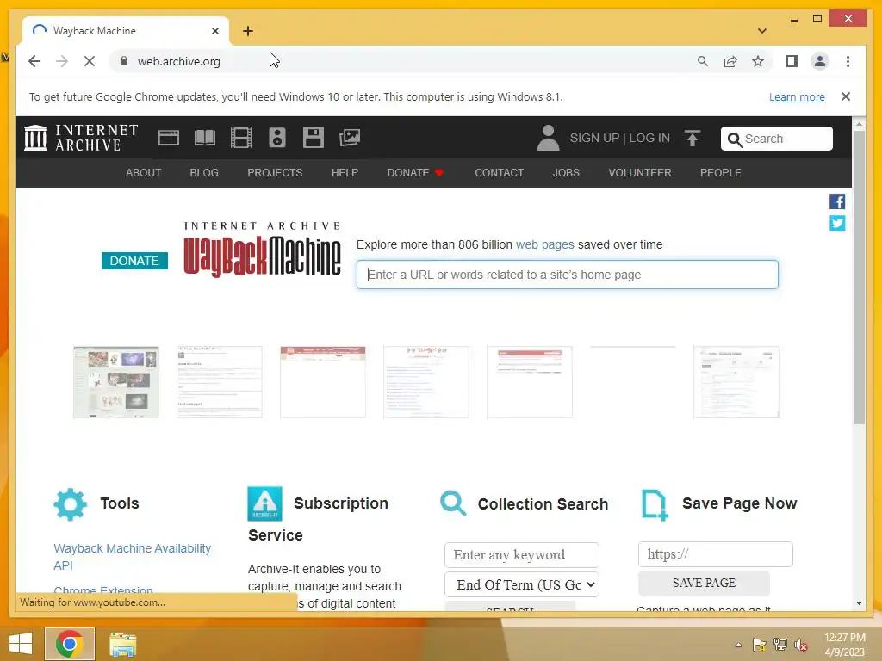Open the tab search chevron
882x661 pixels.
click(762, 31)
